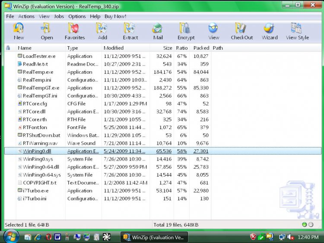Viewport: 324px width, 243px height.
Task: Click 'Total 19 files, 648KB' status text
Action: [176, 224]
